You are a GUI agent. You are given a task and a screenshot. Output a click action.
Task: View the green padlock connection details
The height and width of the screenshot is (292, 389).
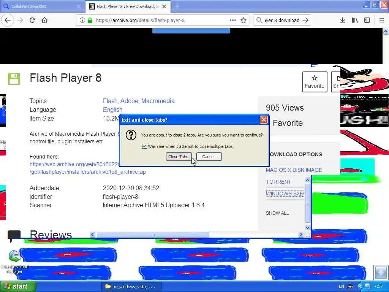[x=90, y=21]
